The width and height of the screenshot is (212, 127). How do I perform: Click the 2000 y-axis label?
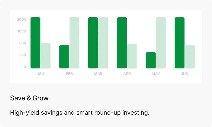tap(21, 19)
